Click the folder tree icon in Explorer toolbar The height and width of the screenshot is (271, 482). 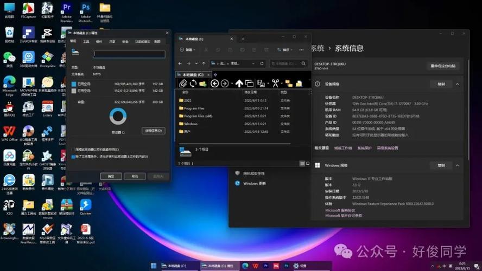289,83
